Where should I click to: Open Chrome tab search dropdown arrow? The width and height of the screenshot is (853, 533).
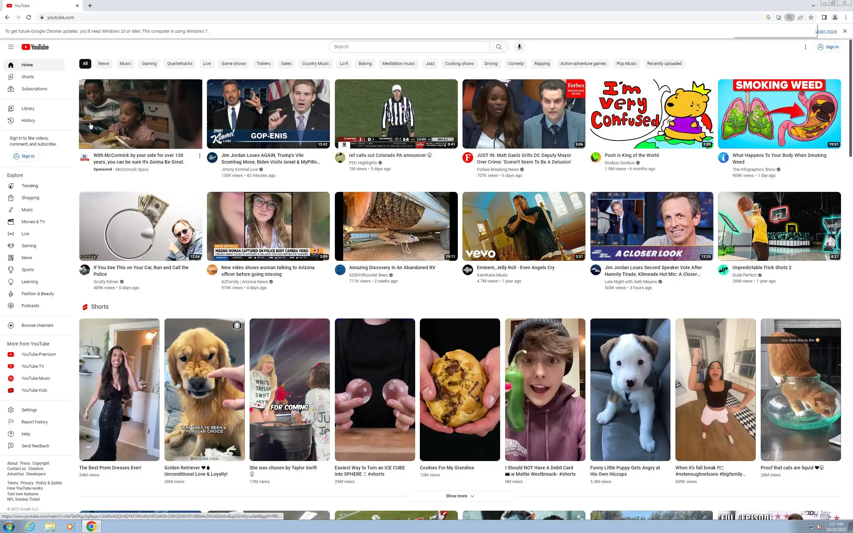coord(813,6)
